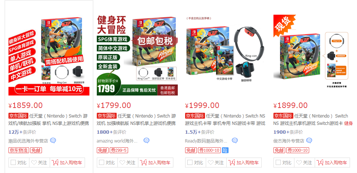The image size is (357, 173).
Task: Open 12万+条评价 reviews link
Action: point(22,132)
